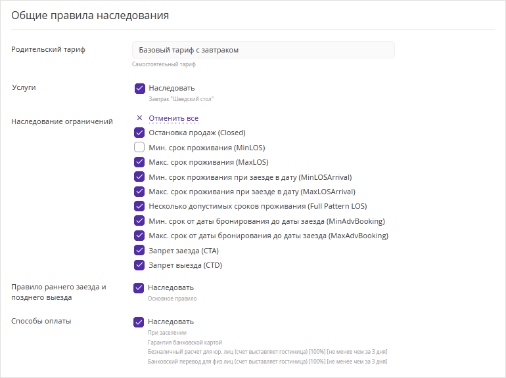Viewport: 506px width, 378px height.
Task: Uncheck Запрет выезда (CTD)
Action: coord(139,265)
